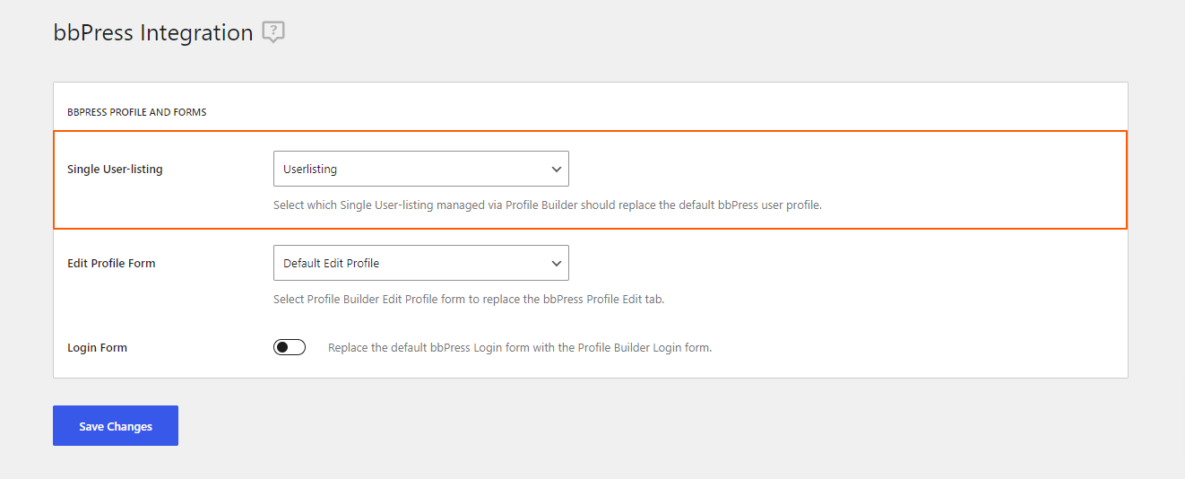This screenshot has height=479, width=1185.
Task: Click the black knob of the Login Form switch
Action: point(282,347)
